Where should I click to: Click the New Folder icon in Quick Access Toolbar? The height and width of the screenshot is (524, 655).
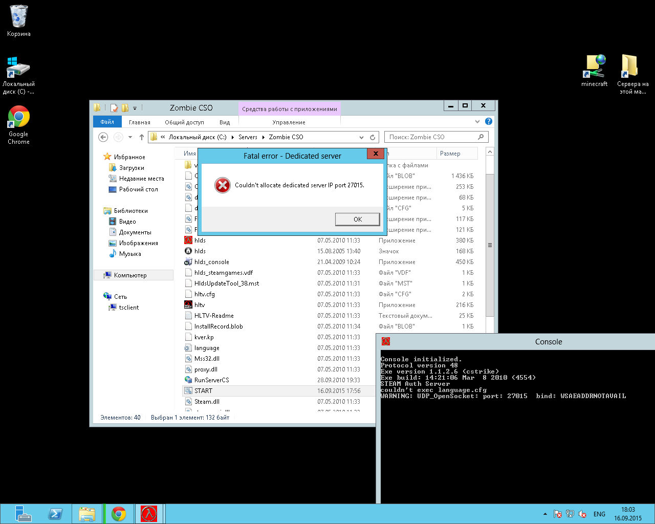[125, 108]
